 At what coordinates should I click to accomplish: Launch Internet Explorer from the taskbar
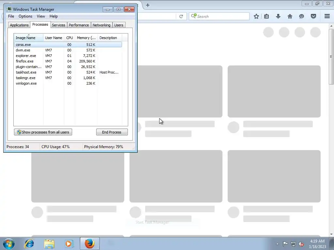[x=29, y=243]
